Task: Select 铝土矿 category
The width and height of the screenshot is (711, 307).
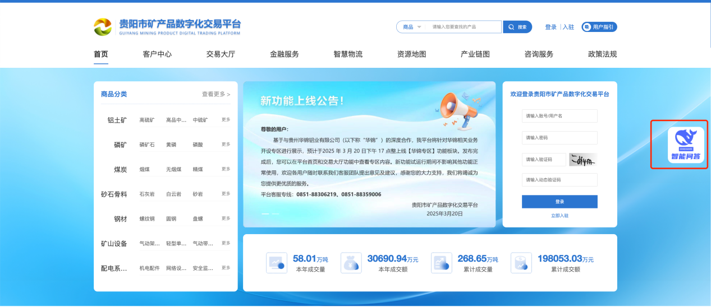Action: click(x=117, y=120)
